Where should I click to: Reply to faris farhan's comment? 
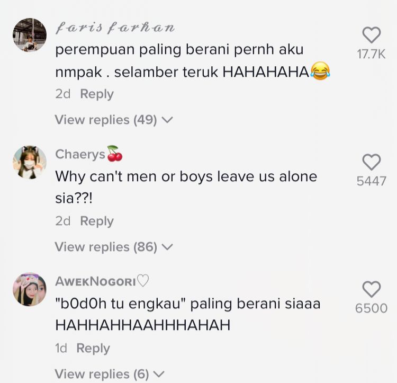[97, 94]
